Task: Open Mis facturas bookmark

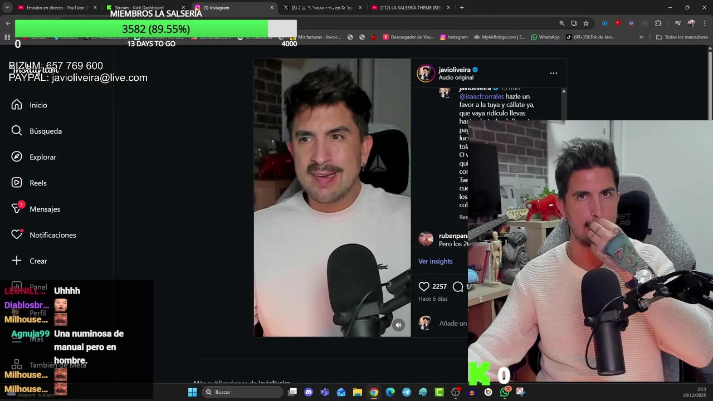Action: 316,37
